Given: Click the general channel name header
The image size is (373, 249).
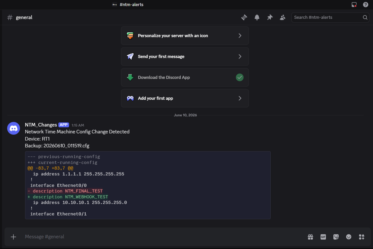Looking at the screenshot, I should pyautogui.click(x=24, y=17).
